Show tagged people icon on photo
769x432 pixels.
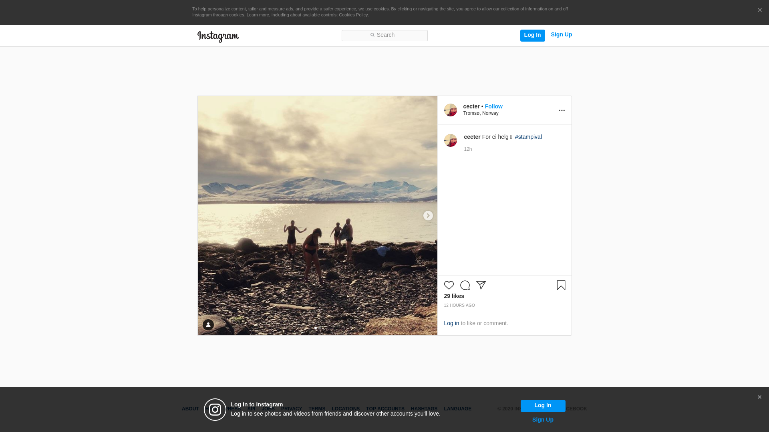[x=208, y=325]
